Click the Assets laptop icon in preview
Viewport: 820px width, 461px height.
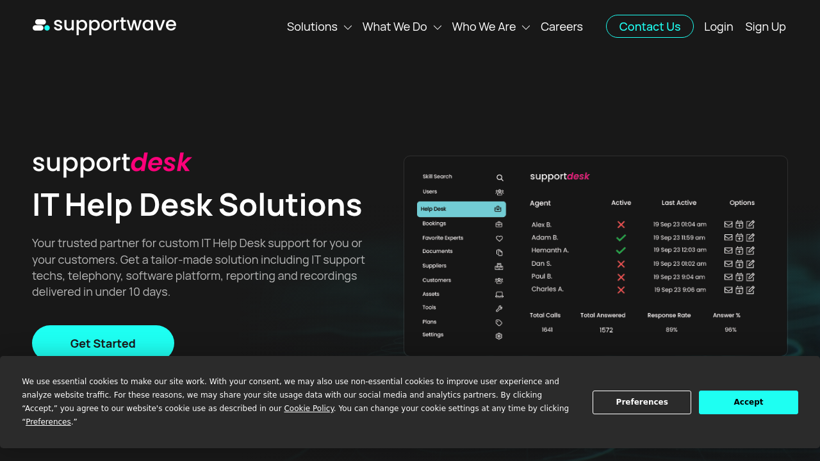coord(499,295)
